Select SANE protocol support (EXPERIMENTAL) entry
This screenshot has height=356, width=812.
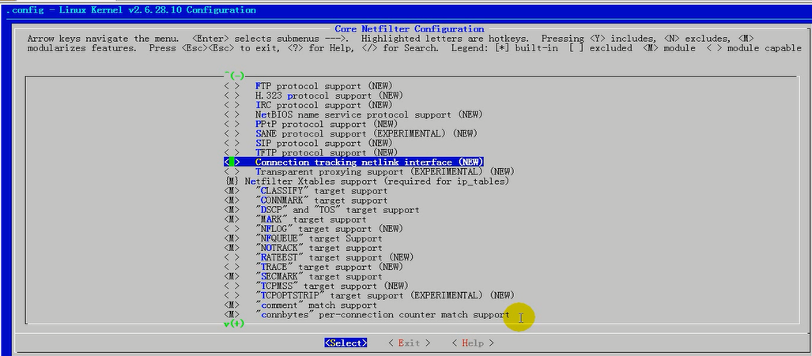coord(367,133)
